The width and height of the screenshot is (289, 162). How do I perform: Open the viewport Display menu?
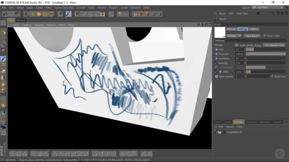tap(39, 25)
